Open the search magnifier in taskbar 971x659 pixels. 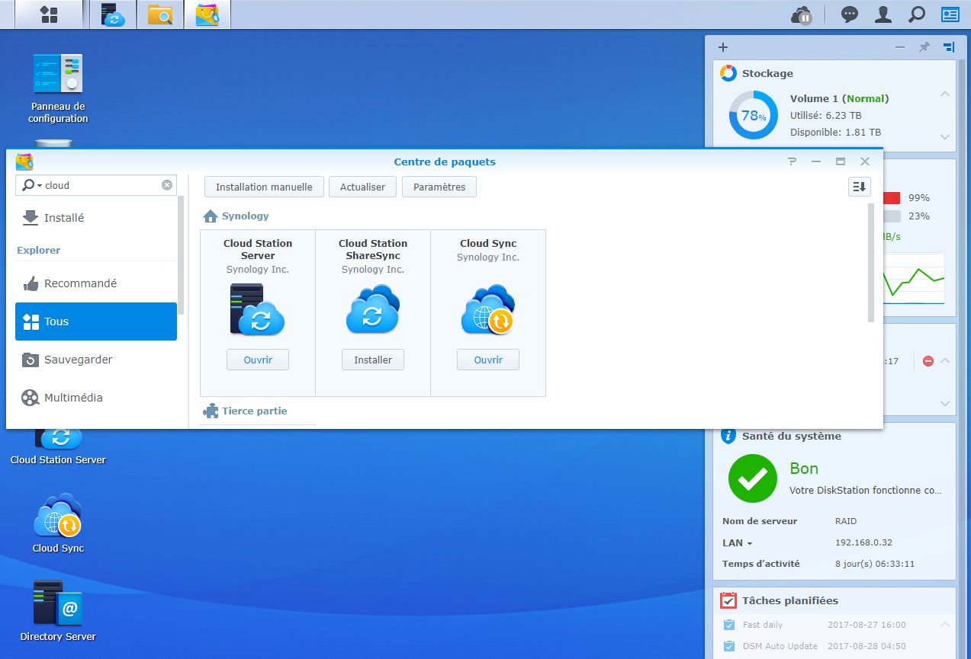[x=917, y=14]
